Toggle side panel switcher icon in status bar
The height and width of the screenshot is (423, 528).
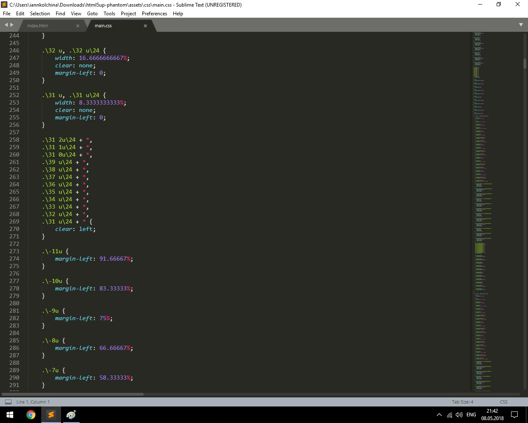[x=8, y=402]
